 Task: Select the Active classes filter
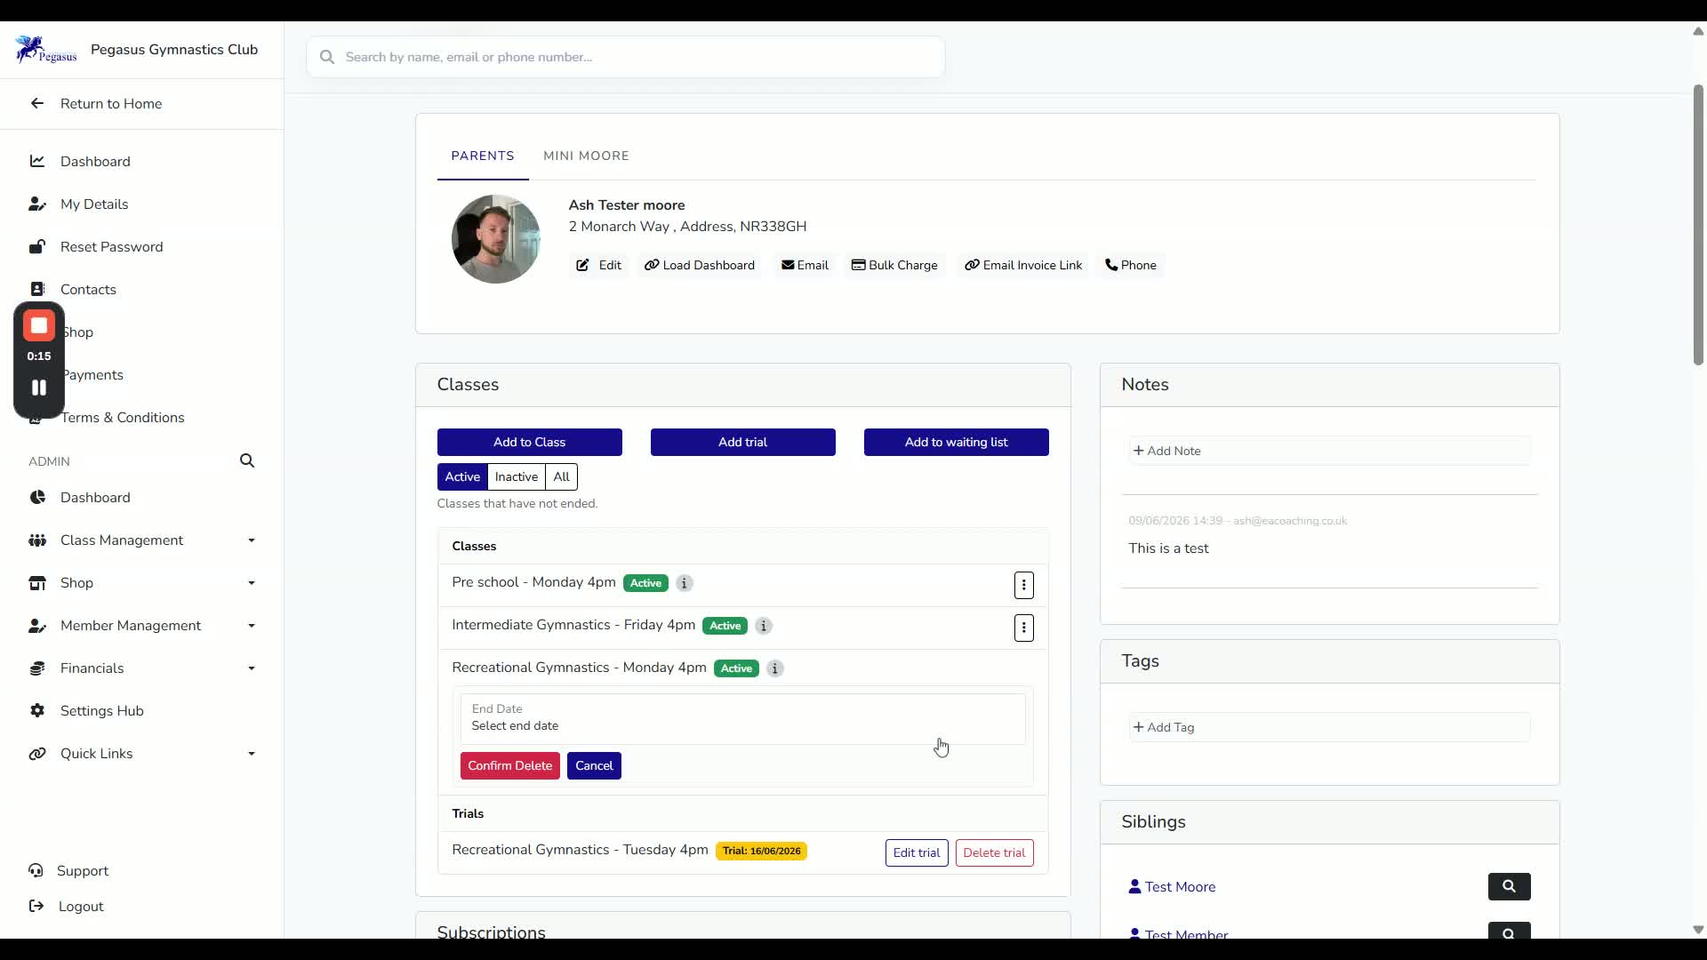pyautogui.click(x=462, y=476)
